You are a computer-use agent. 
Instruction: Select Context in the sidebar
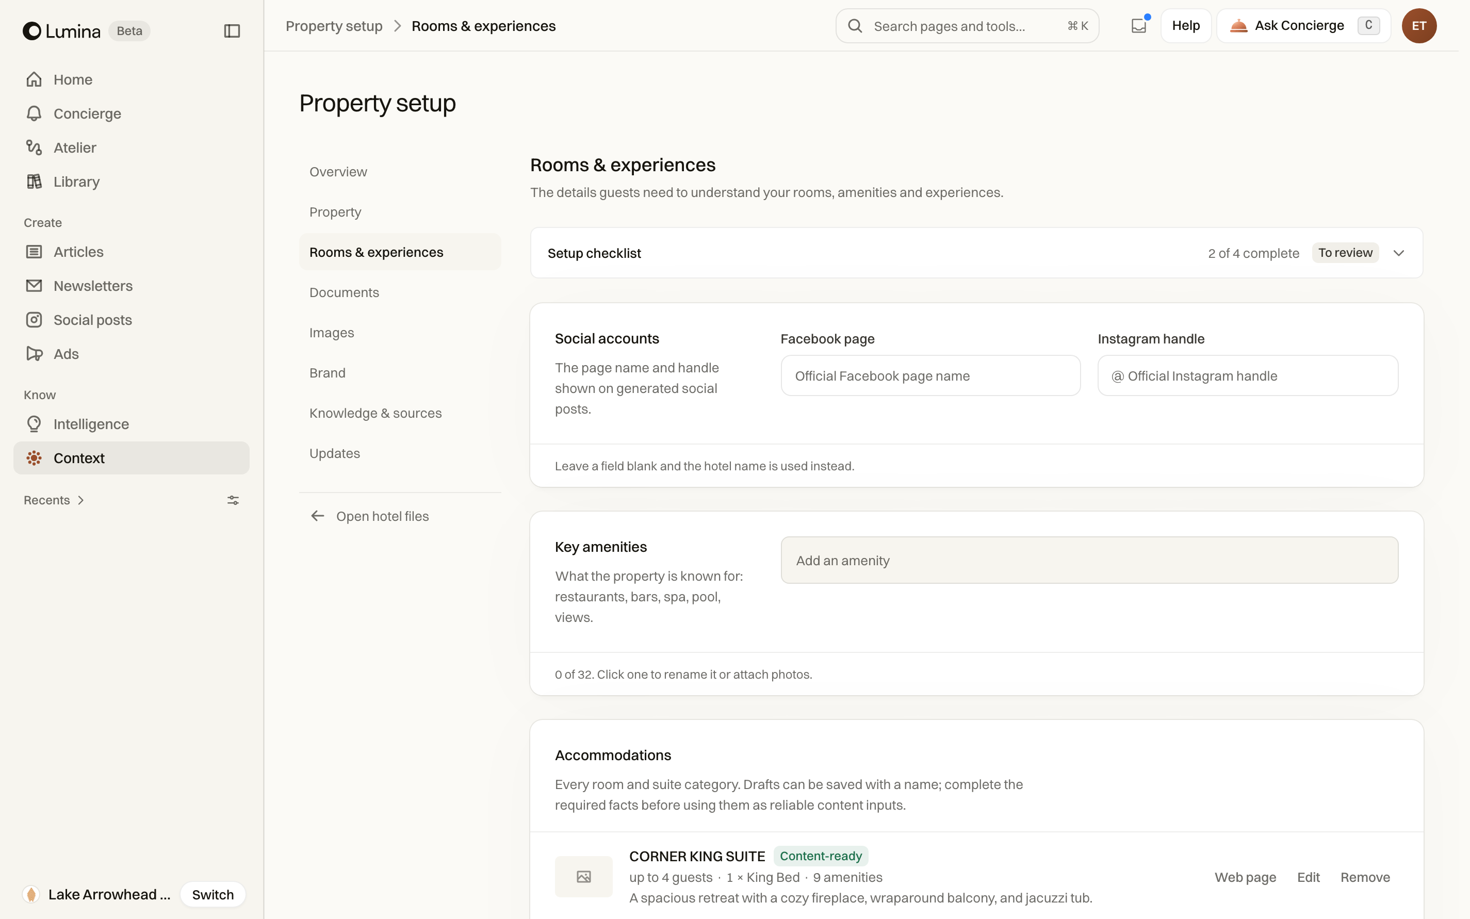coord(132,458)
